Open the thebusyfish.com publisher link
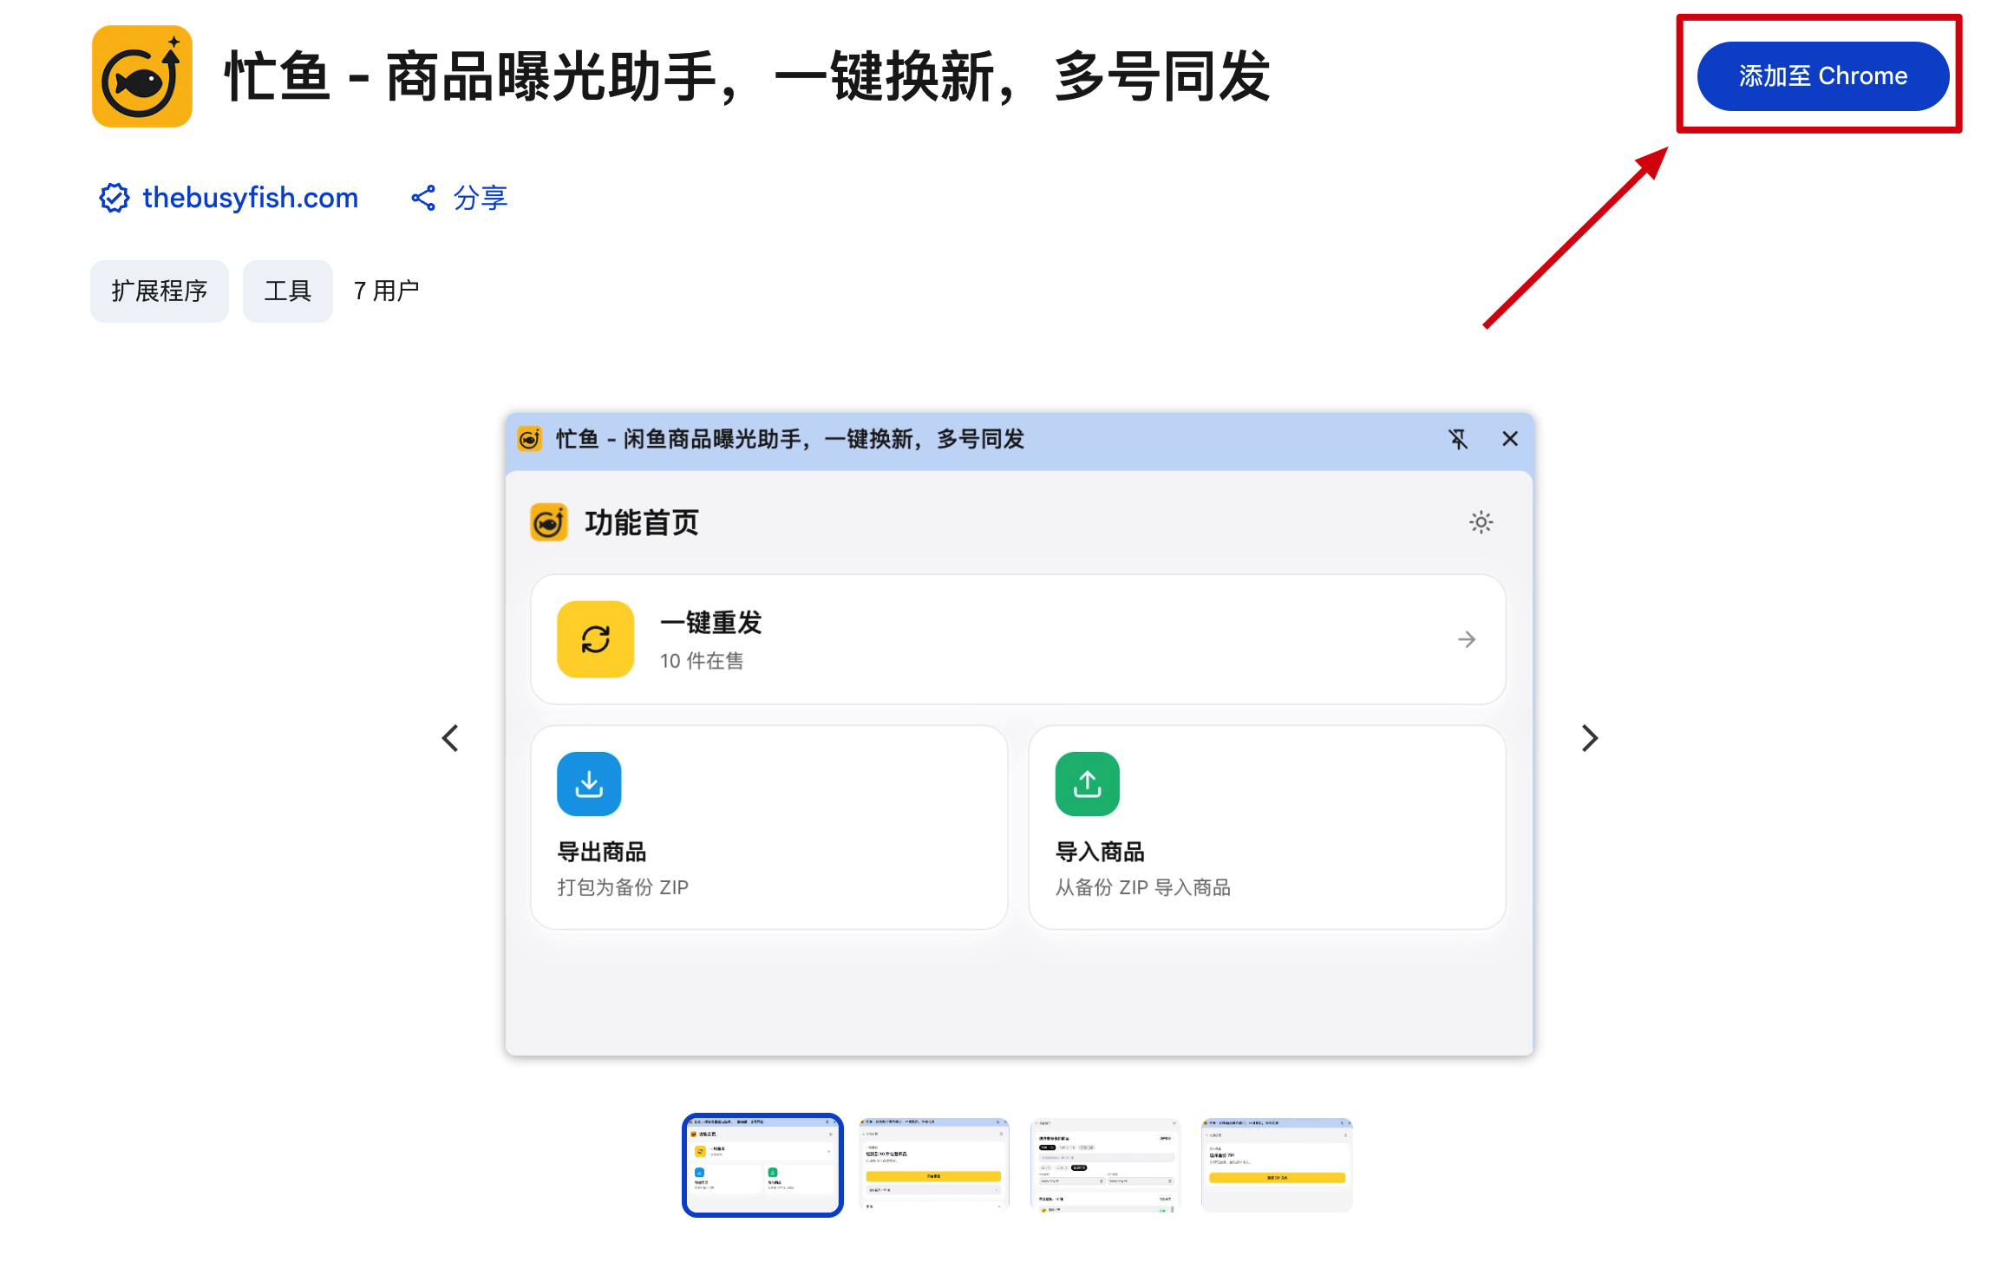This screenshot has height=1275, width=2014. 250,198
